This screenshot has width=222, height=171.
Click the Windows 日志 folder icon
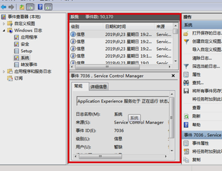(x=10, y=31)
